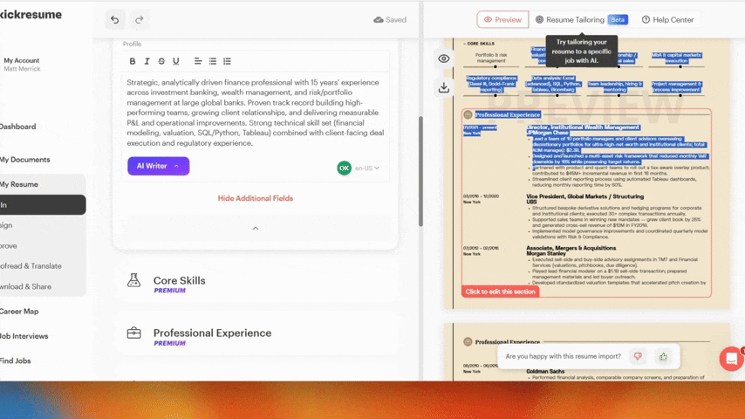The height and width of the screenshot is (419, 745).
Task: Click 'Associate, Mergers & Acquisitions' in preview
Action: click(x=571, y=248)
